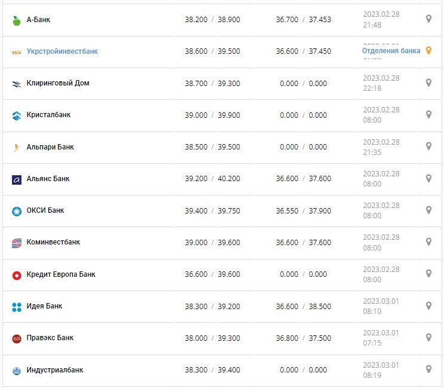Click the Альянс Банк update date 2023.02.28
Image resolution: width=444 pixels, height=388 pixels.
coord(381,173)
